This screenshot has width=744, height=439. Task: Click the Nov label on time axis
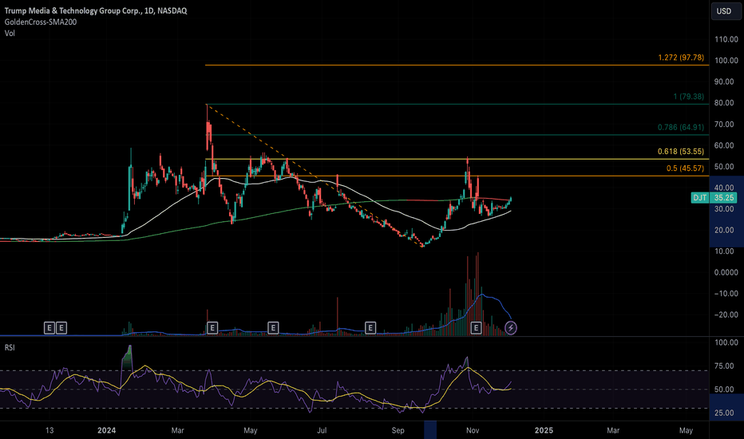click(473, 430)
